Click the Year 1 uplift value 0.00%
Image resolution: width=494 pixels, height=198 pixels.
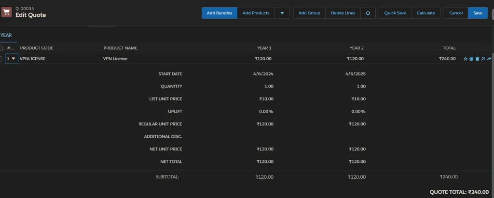[x=266, y=111]
